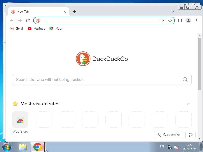Viewport: 203px width, 152px height.
Task: Open the Gmail bookmark
Action: [x=16, y=29]
